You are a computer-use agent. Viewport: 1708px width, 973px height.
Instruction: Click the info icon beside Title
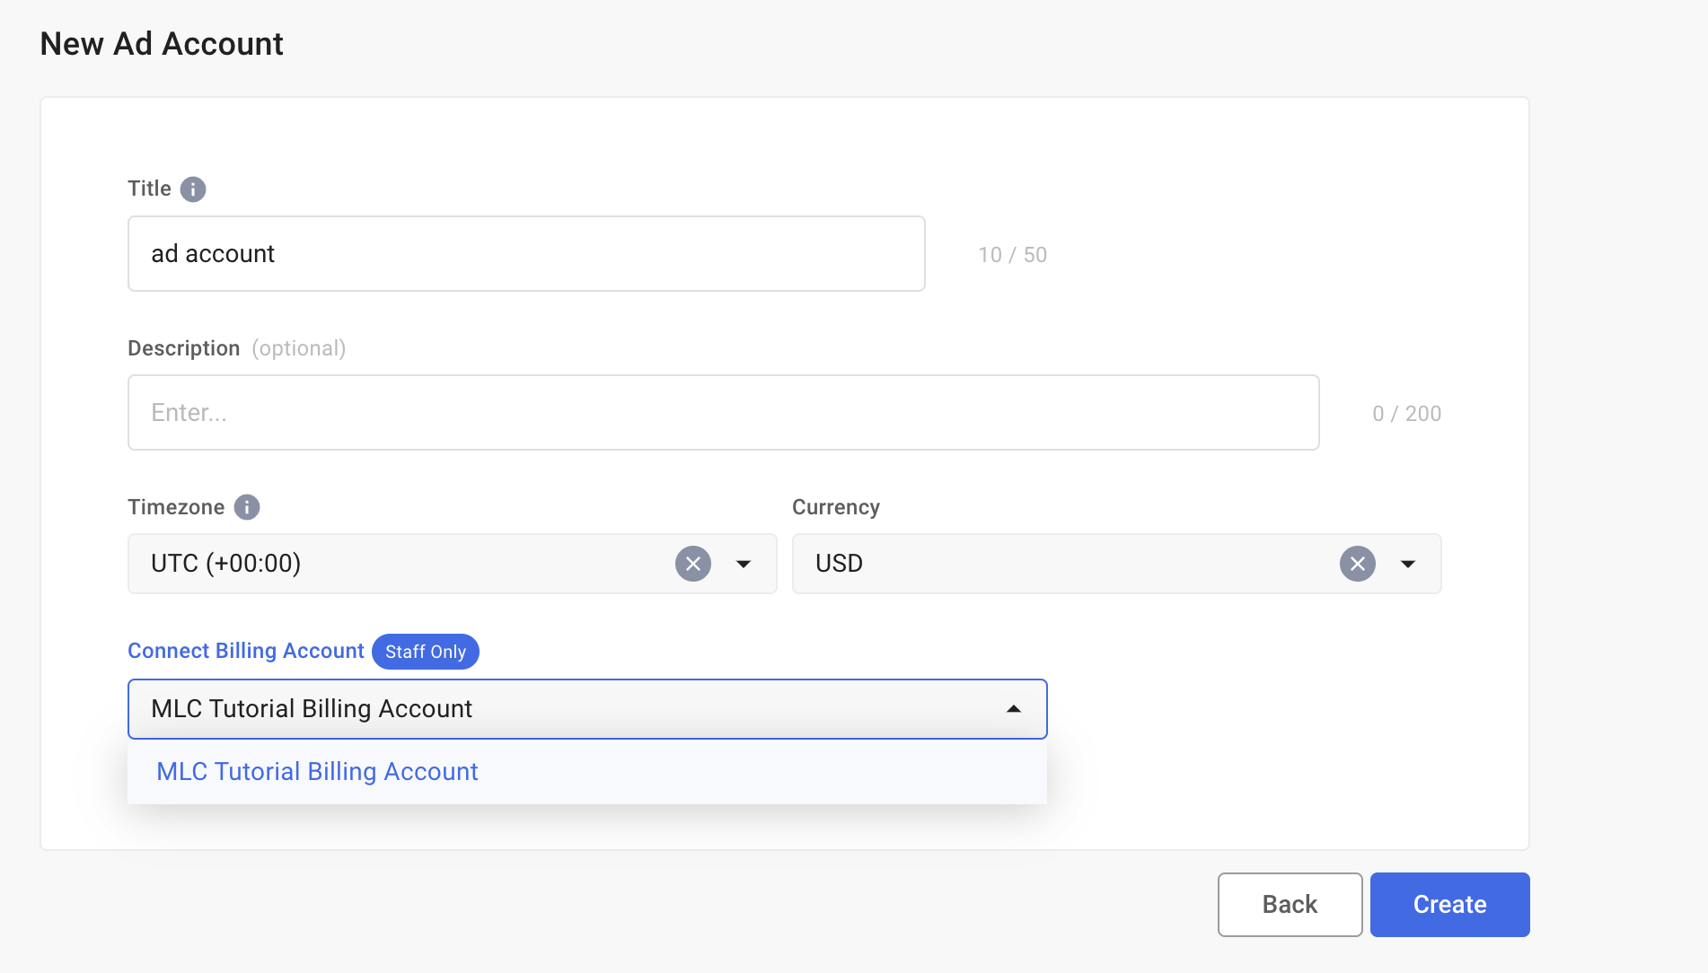[x=193, y=189]
